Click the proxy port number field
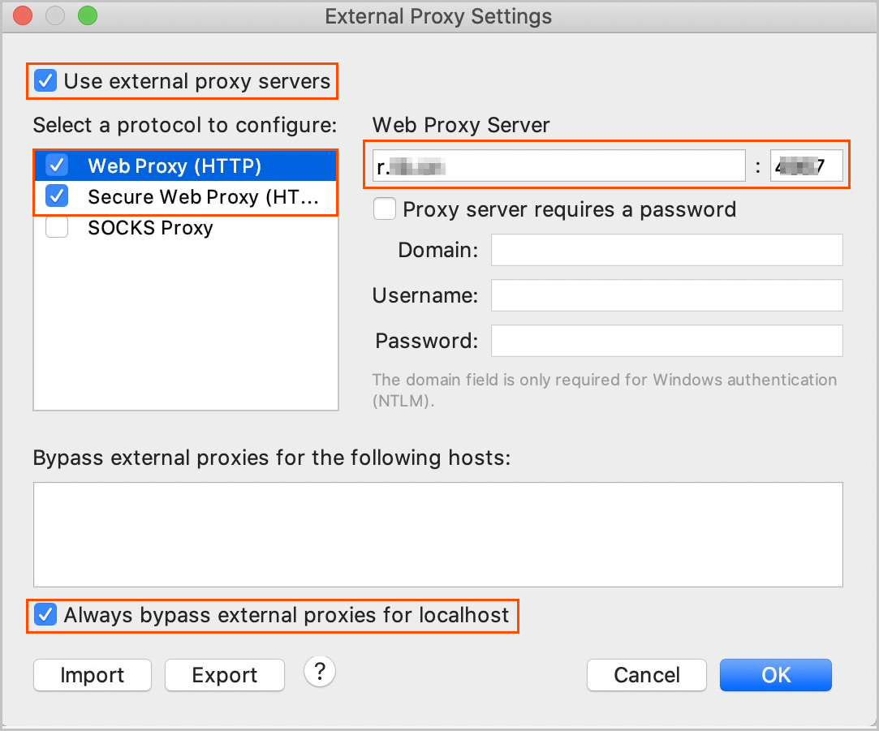Viewport: 879px width, 731px height. [x=806, y=166]
